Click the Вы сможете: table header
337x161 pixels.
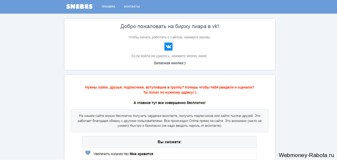[169, 142]
